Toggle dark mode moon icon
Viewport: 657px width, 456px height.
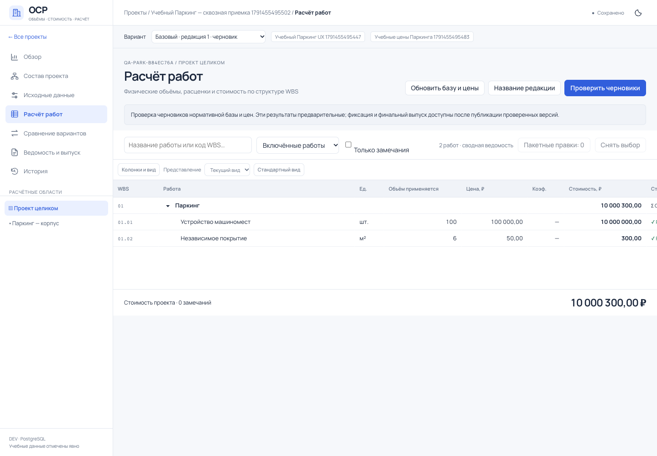[638, 13]
